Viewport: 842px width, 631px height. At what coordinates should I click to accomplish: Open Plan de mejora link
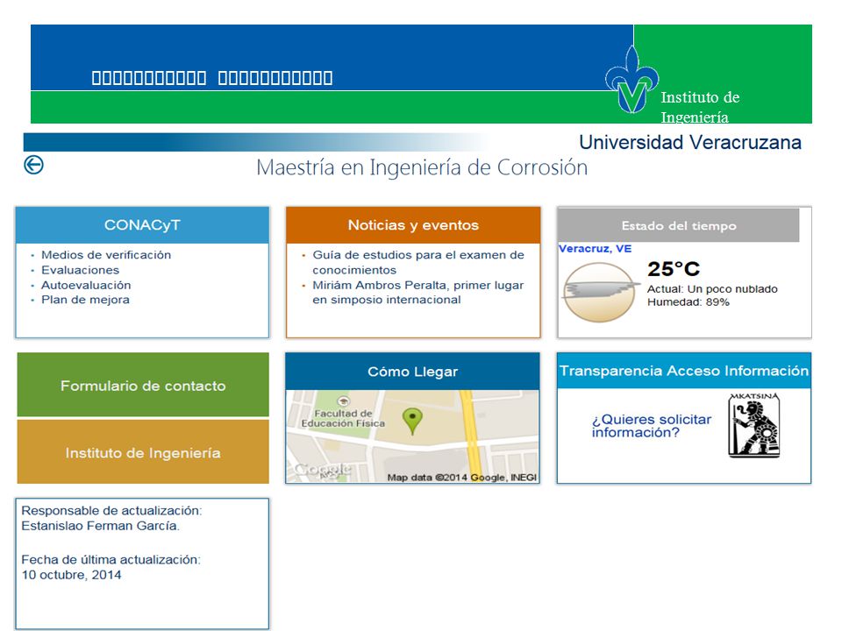tap(85, 300)
